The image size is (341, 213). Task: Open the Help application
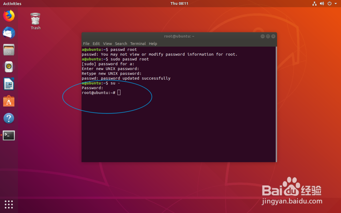click(9, 118)
